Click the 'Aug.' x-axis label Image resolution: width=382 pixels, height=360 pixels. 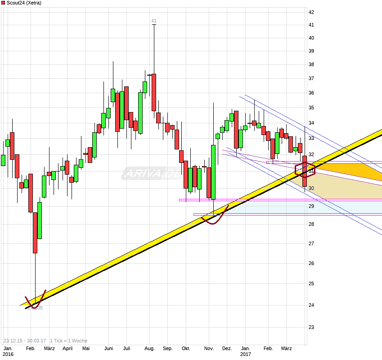(149, 349)
